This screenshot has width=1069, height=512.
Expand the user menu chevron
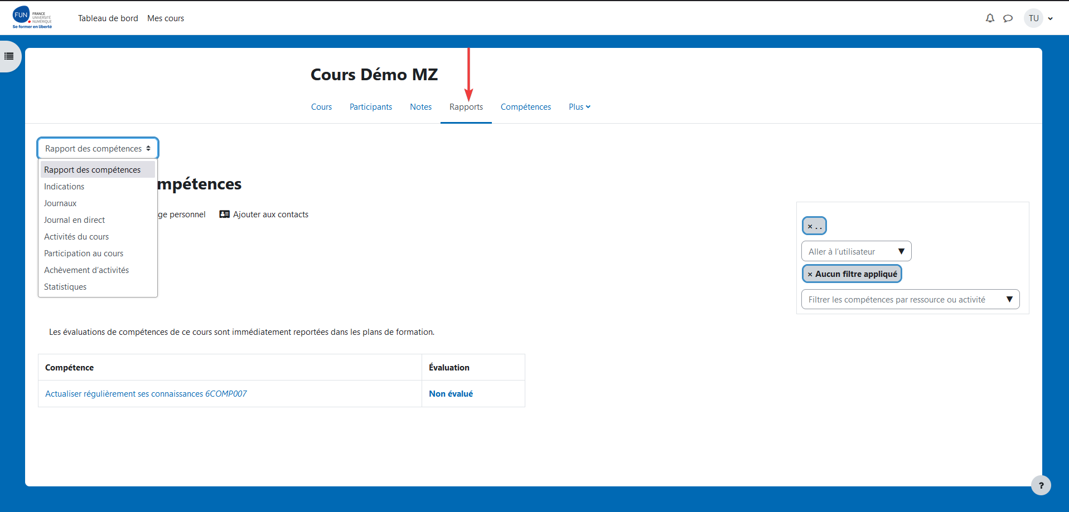(x=1051, y=18)
